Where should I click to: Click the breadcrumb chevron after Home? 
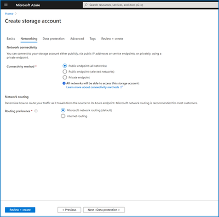coord(16,14)
